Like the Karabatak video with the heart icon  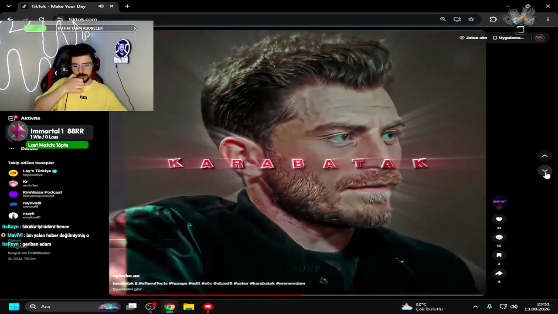499,219
